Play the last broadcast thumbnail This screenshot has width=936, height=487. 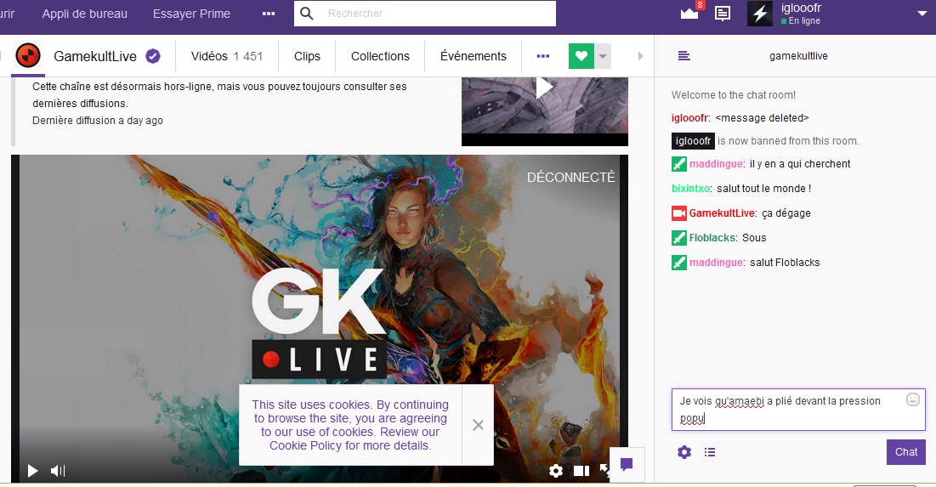tap(544, 88)
